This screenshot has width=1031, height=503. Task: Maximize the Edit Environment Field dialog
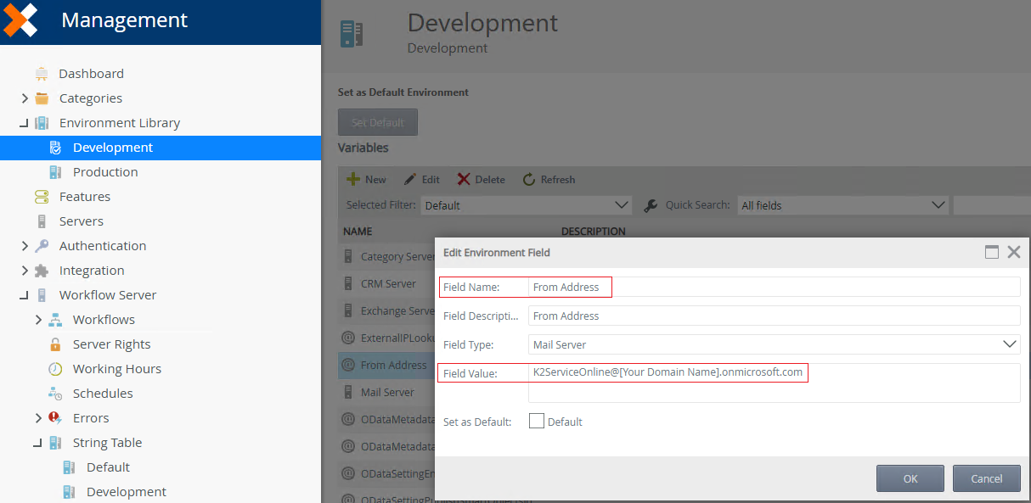[x=991, y=252]
